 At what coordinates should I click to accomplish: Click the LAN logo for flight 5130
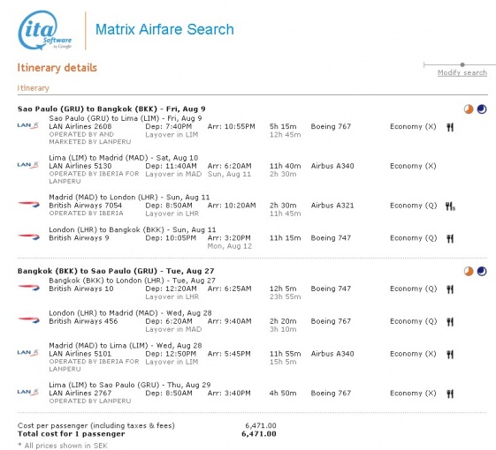[28, 165]
